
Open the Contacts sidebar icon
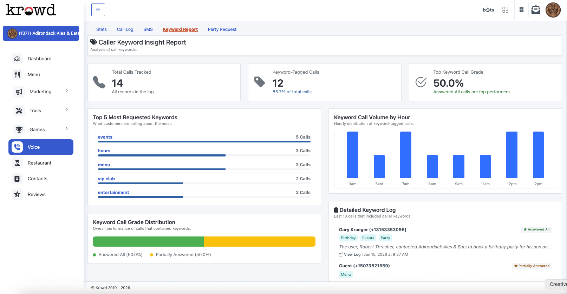click(x=17, y=179)
